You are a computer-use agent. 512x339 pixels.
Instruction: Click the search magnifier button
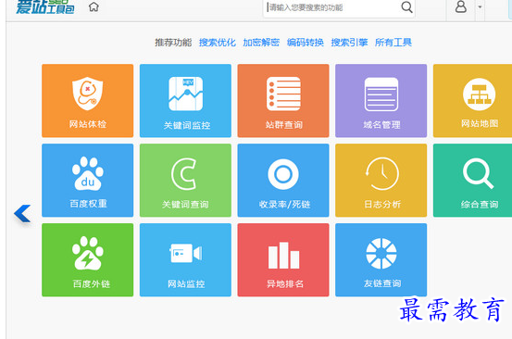(x=406, y=6)
